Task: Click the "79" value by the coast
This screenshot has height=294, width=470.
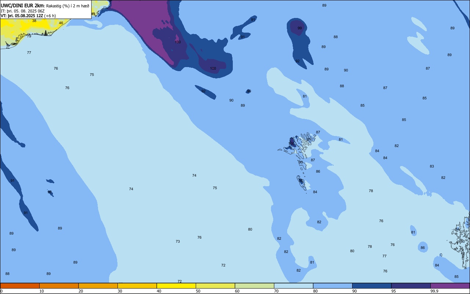Action: [x=29, y=36]
